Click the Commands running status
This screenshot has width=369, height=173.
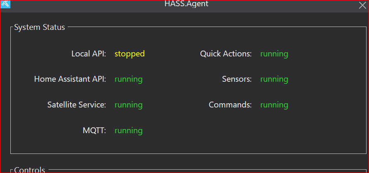click(x=274, y=105)
